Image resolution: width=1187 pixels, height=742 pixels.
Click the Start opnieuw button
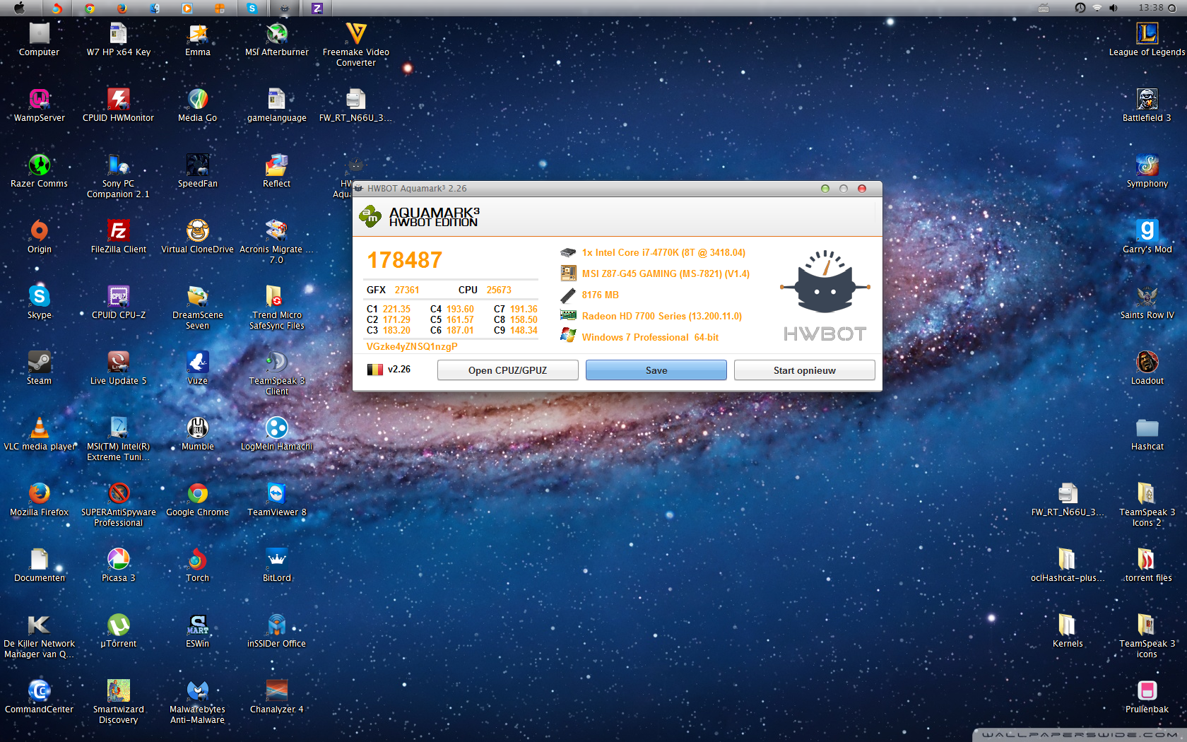[804, 370]
